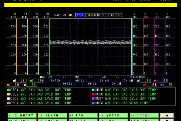181x121 pixels.
Task: Click the up arrow page button
Action: pos(167,115)
